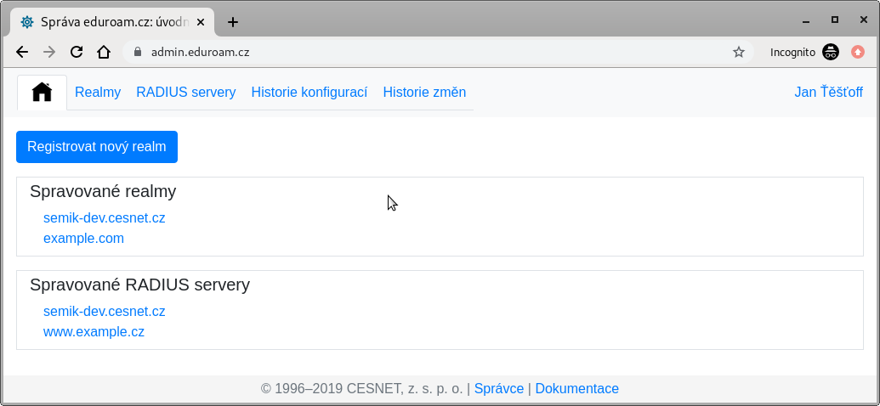Minimize the browser window
The image size is (880, 406).
(806, 20)
